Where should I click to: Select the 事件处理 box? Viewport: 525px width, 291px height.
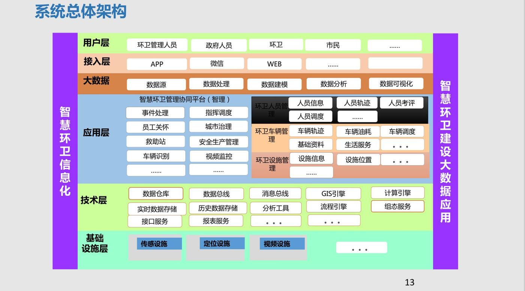(155, 113)
